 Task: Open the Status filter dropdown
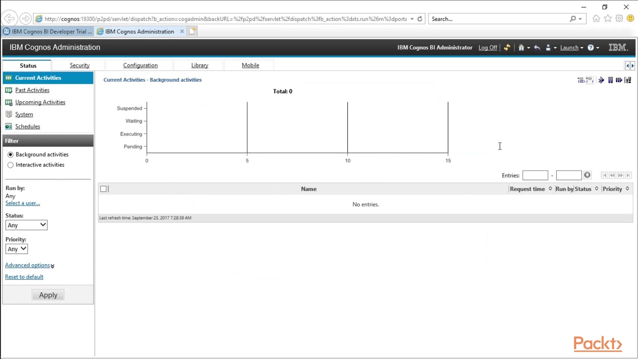coord(26,225)
